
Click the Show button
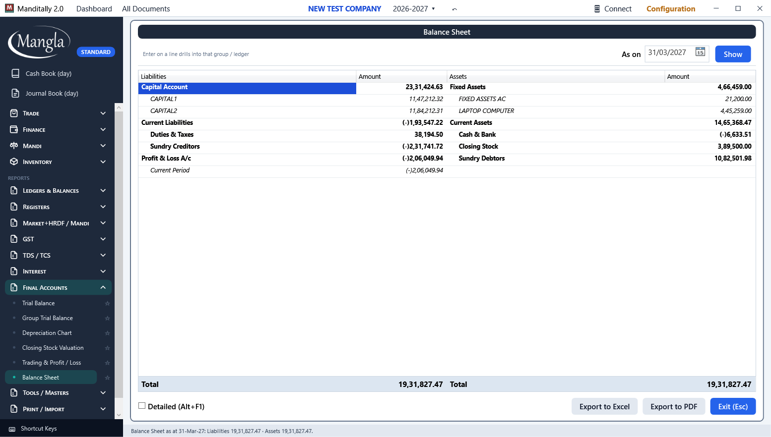pos(733,54)
